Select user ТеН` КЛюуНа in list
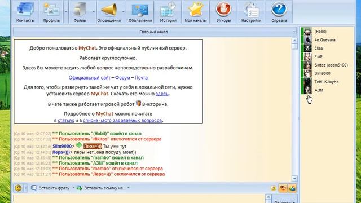 click(327, 82)
